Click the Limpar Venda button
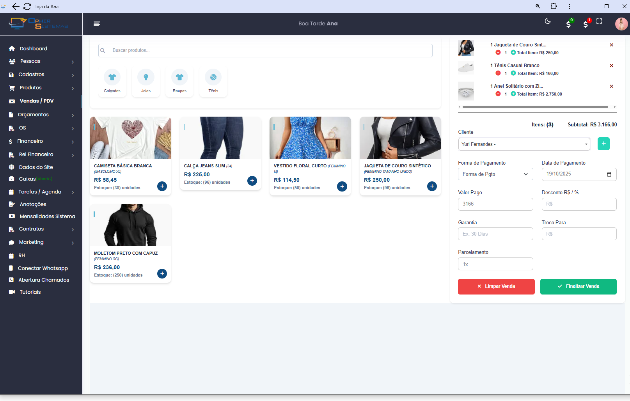630x401 pixels. [496, 286]
